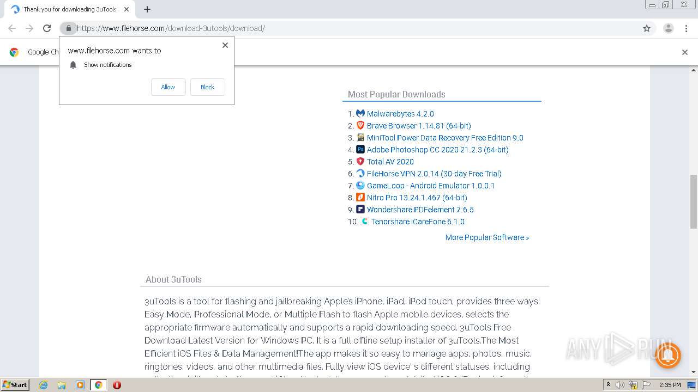The image size is (698, 392).
Task: Open Chrome three-dot menu
Action: pyautogui.click(x=687, y=28)
